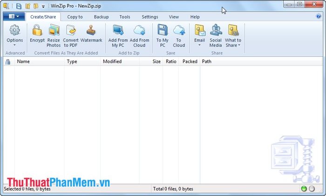
Task: Click the What to Share icon
Action: 233,30
